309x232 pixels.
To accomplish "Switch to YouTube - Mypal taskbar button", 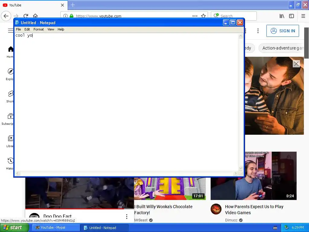I will coord(56,228).
